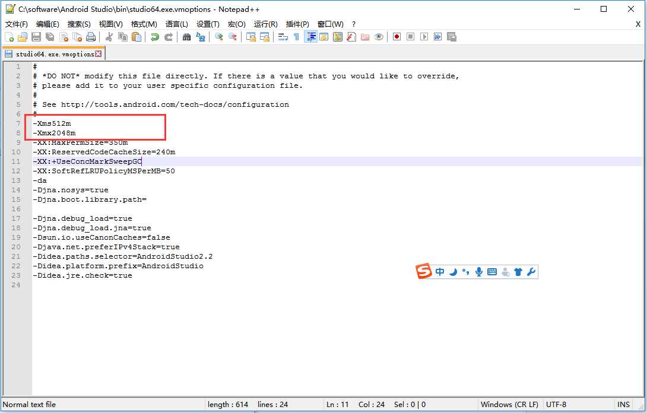Image resolution: width=647 pixels, height=413 pixels.
Task: Open the ? help menu
Action: (x=354, y=24)
